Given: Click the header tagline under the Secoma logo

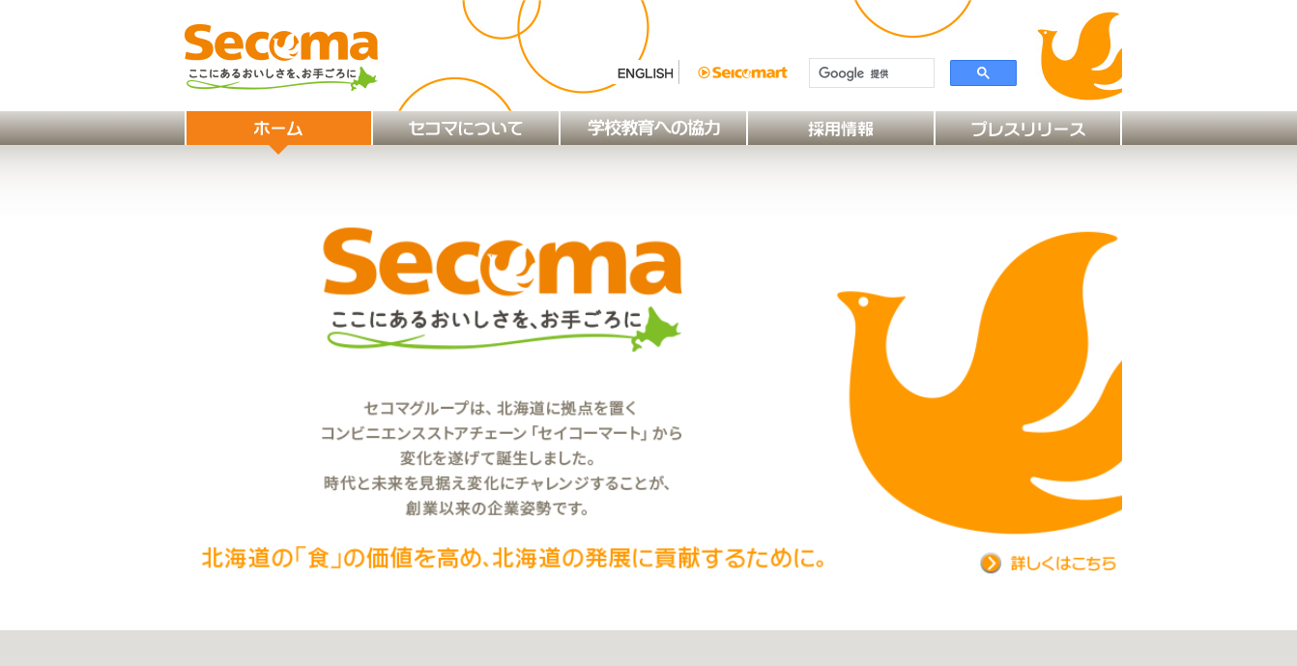Looking at the screenshot, I should 272,73.
